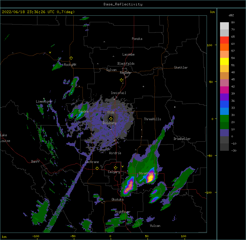Click the yellow diamond marker above Calgary label
The height and width of the screenshot is (240, 246).
tap(116, 168)
